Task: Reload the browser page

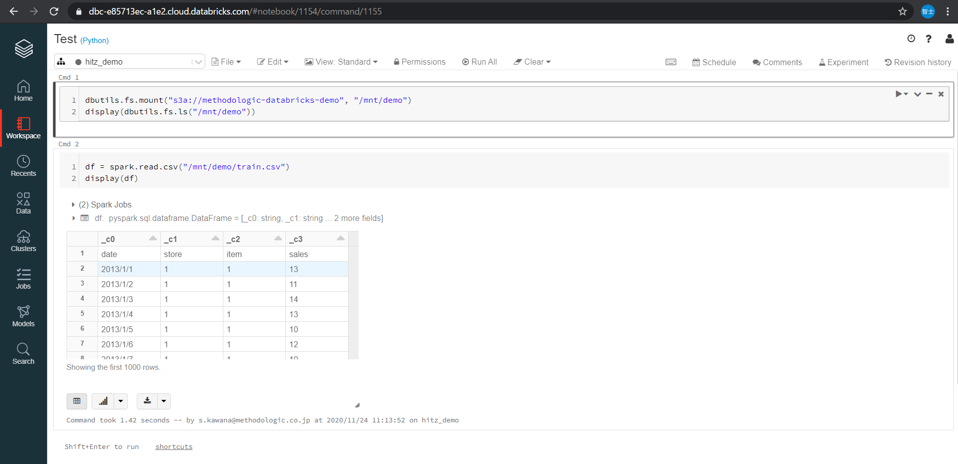Action: [x=54, y=12]
